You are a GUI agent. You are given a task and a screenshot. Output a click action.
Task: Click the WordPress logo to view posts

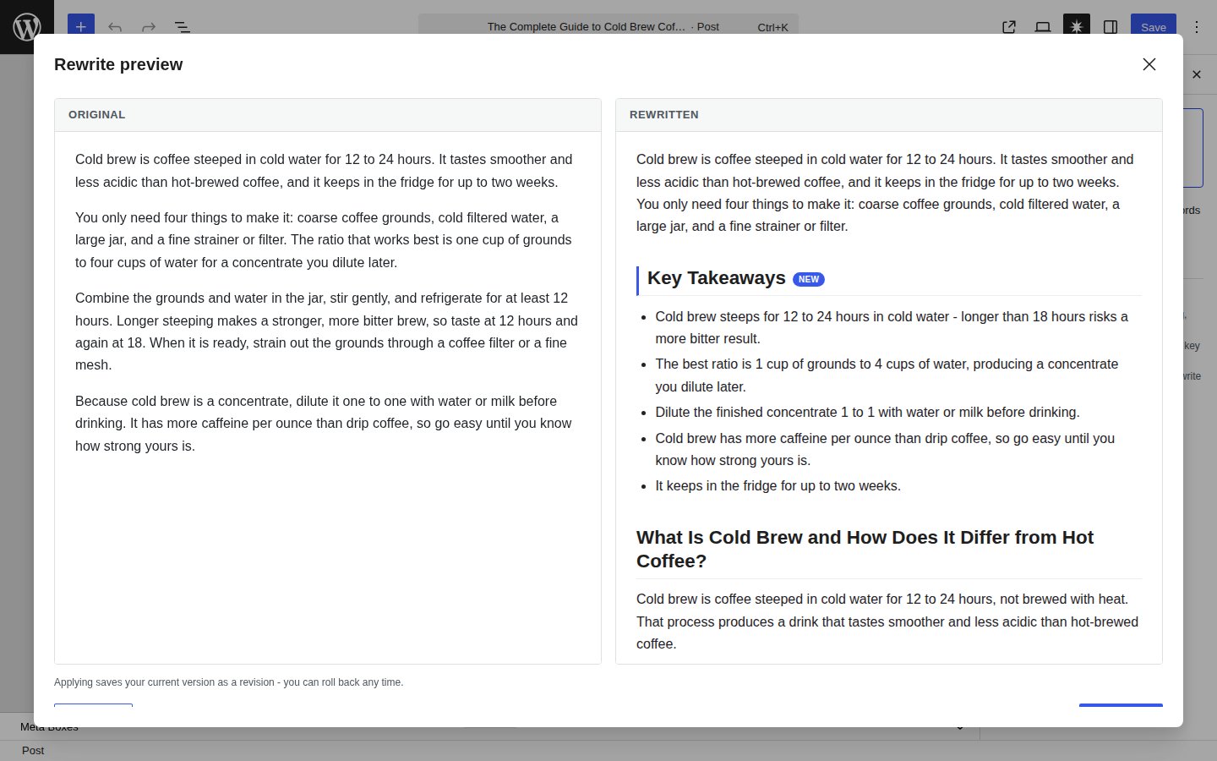[27, 27]
